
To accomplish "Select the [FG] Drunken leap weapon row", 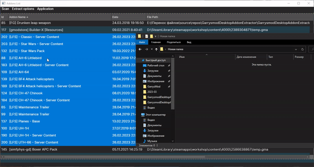I will point(155,23).
